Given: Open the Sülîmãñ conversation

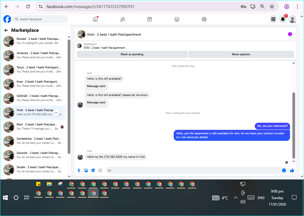Looking at the screenshot, I should click(x=33, y=98).
